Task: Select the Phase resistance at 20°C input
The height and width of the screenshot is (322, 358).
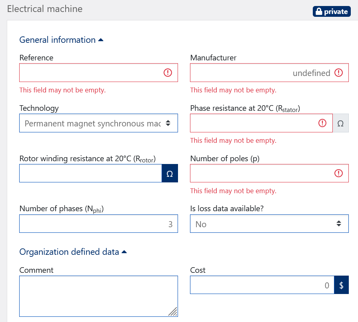Action: pyautogui.click(x=254, y=123)
